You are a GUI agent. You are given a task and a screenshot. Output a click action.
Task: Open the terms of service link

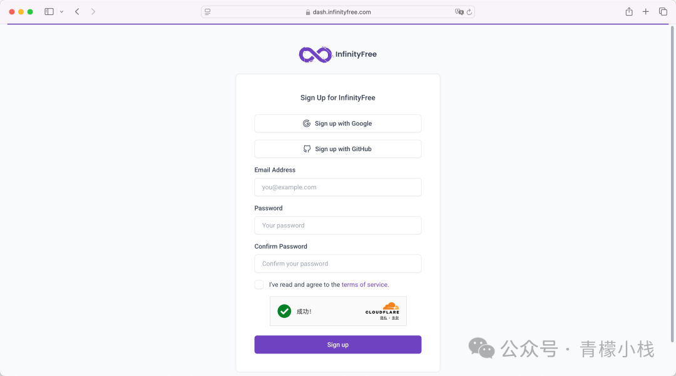point(365,285)
